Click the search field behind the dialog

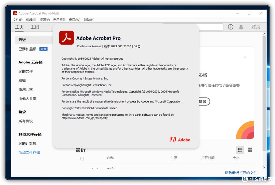211,27
